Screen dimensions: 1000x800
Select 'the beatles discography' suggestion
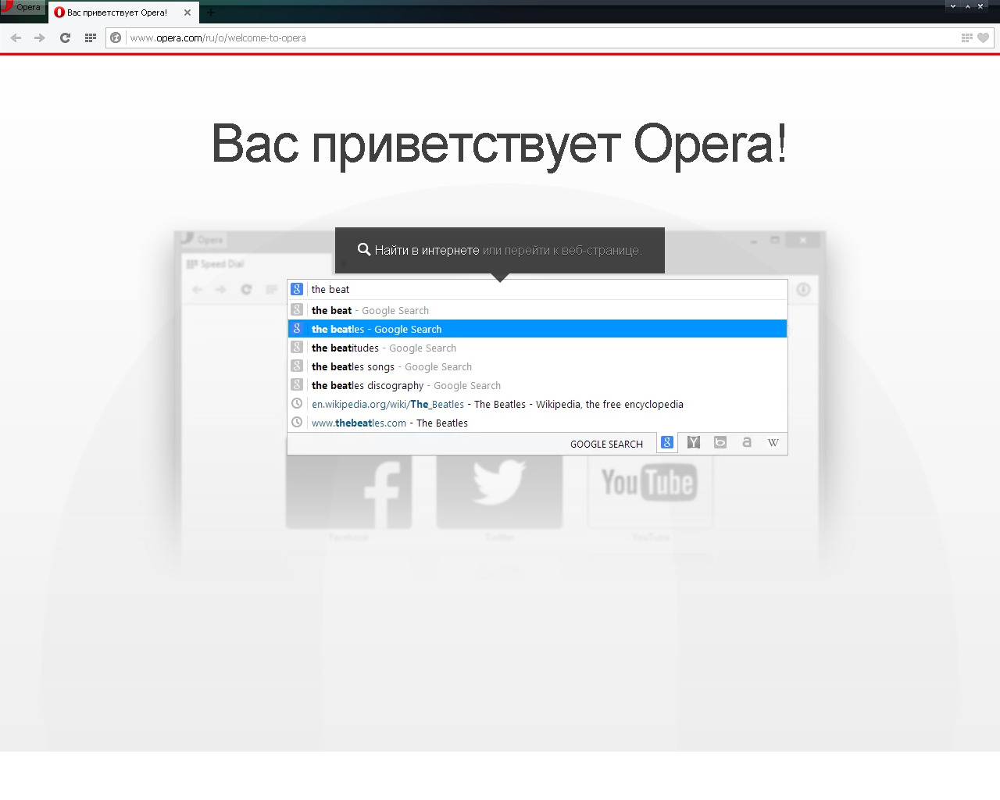tap(537, 385)
